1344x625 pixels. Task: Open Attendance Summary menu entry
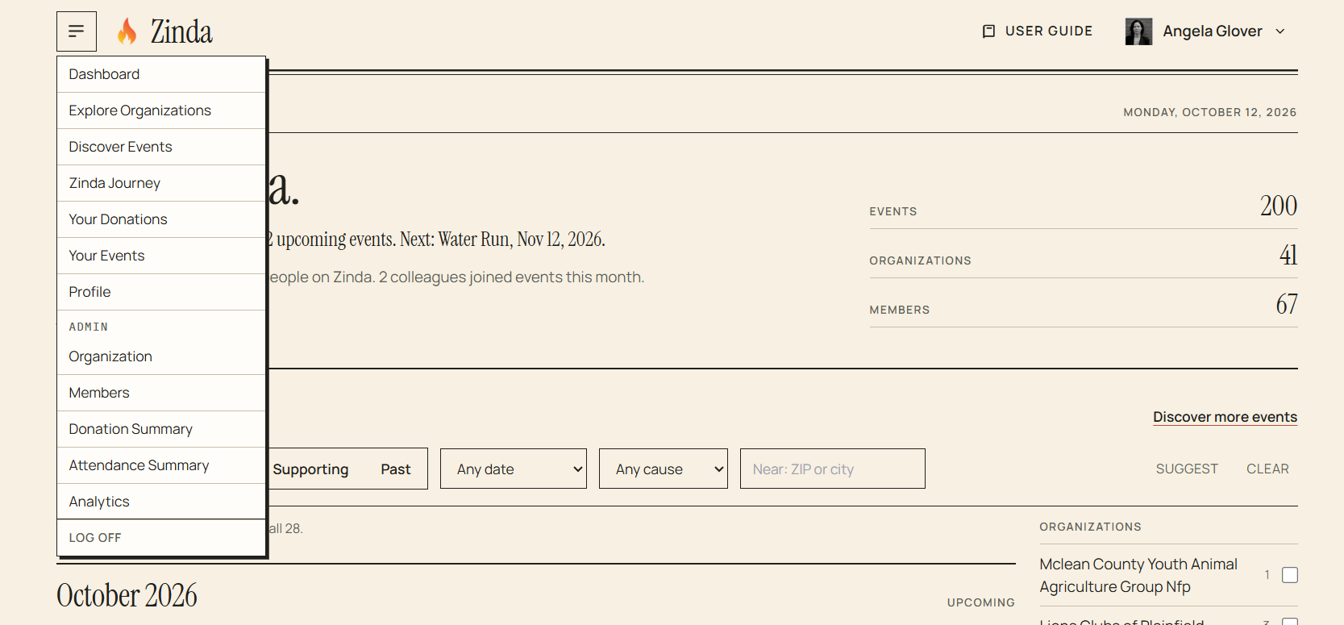click(x=161, y=465)
